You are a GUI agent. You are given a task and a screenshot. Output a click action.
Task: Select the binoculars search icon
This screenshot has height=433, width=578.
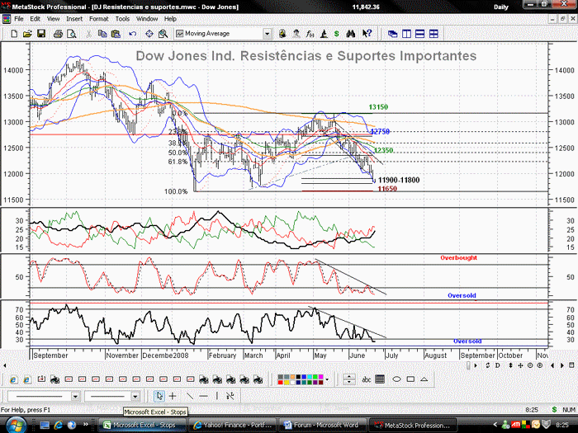click(351, 34)
